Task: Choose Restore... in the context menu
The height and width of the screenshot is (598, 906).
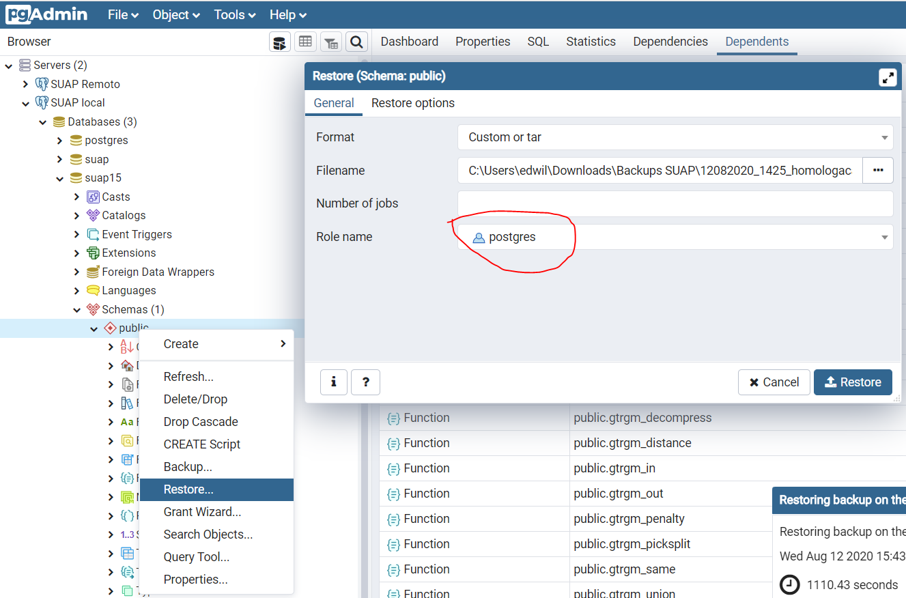Action: [216, 489]
